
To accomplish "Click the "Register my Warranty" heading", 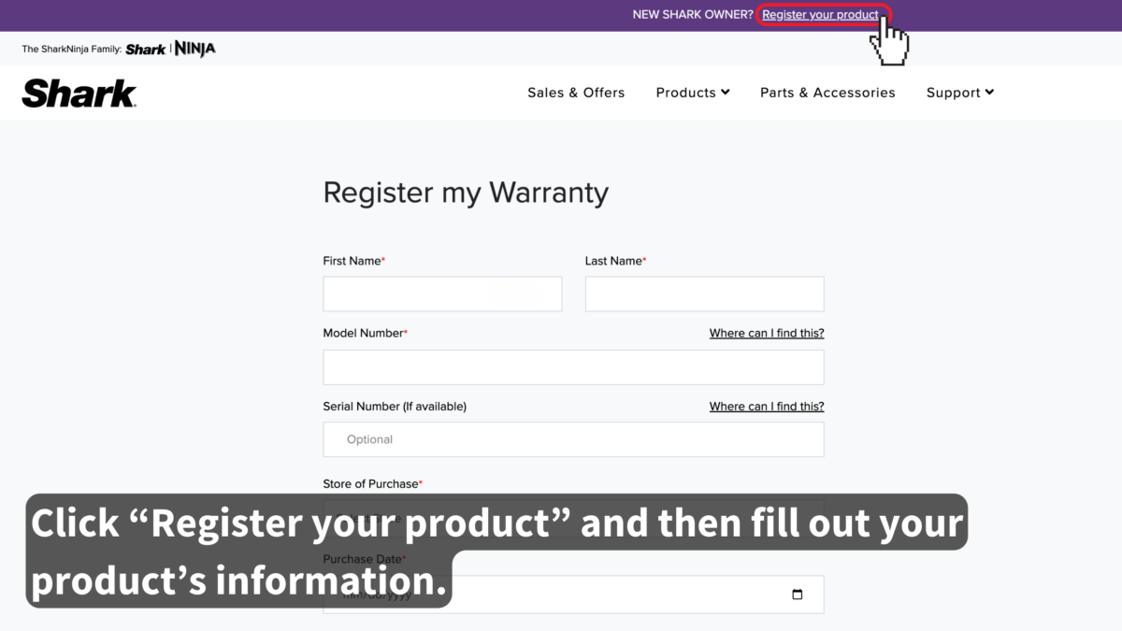I will pyautogui.click(x=466, y=193).
